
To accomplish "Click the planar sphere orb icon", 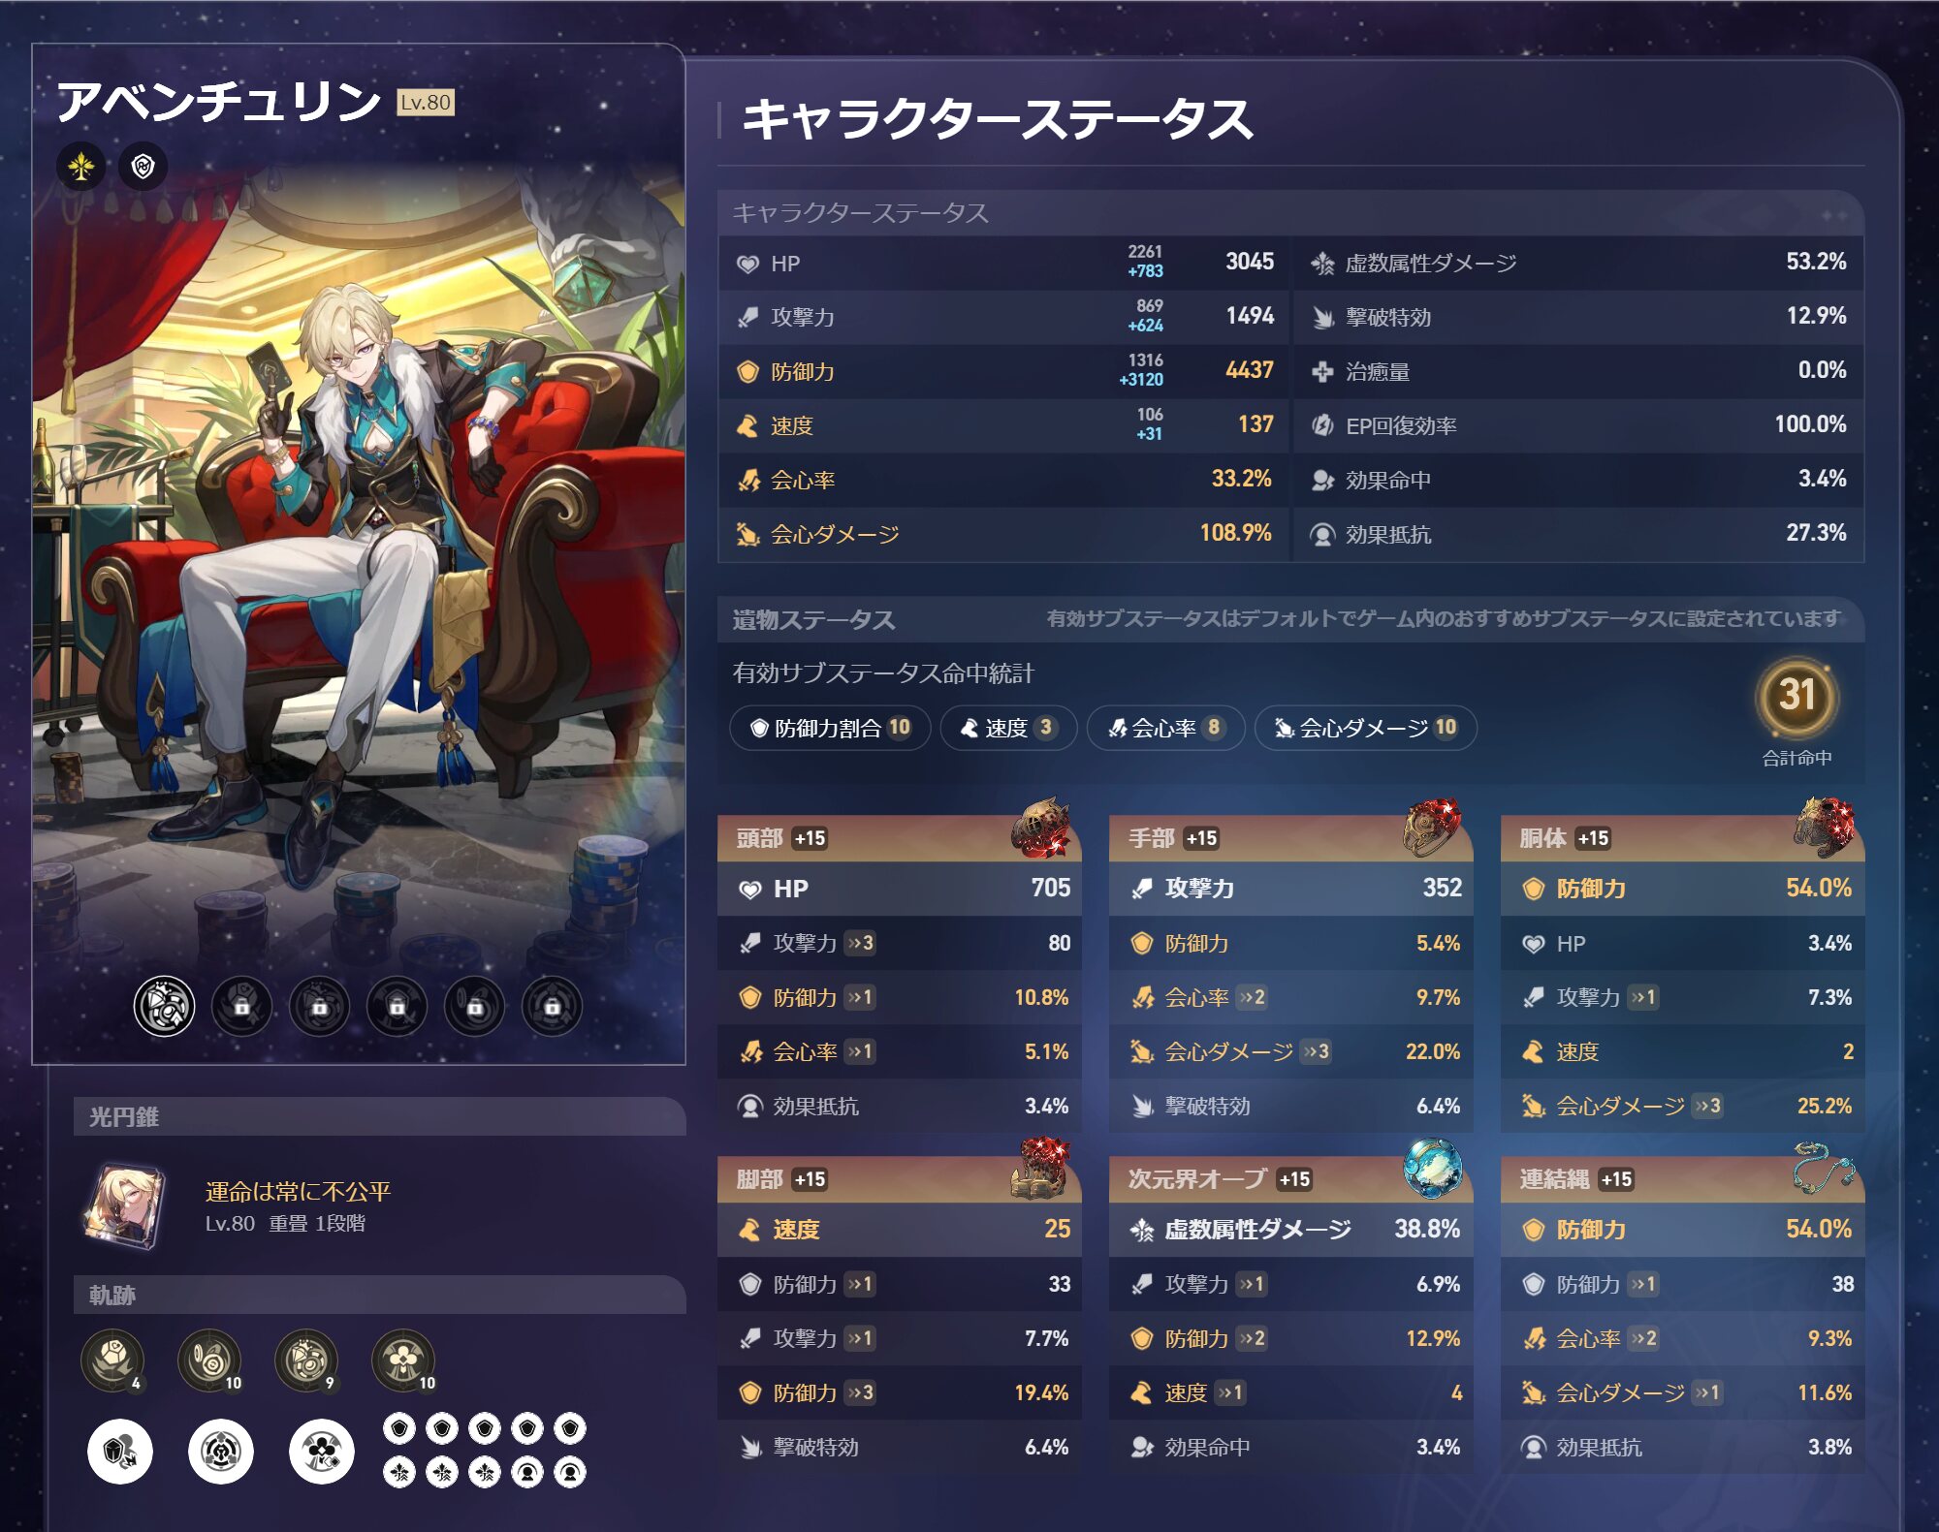I will pos(1433,1169).
